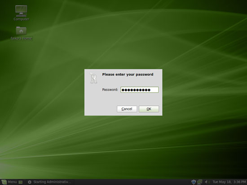Open the Computer desktop icon

coord(21,13)
